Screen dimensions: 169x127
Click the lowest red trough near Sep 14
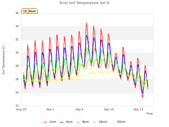tap(143, 97)
